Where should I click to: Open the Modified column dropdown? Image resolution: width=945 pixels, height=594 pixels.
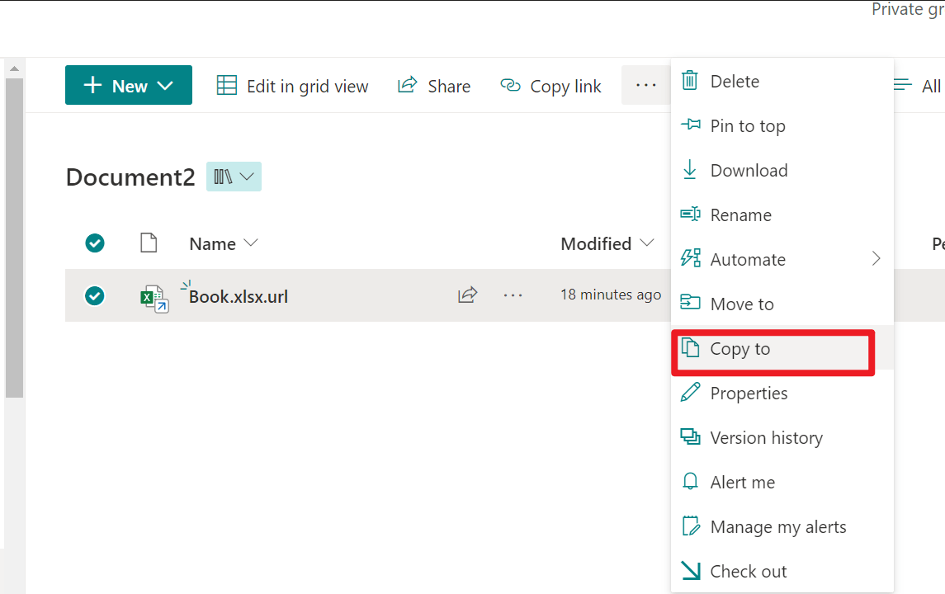tap(647, 243)
